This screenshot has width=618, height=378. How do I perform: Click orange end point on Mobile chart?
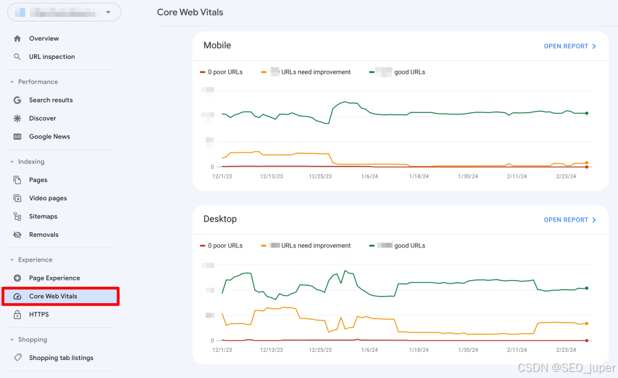tap(587, 163)
